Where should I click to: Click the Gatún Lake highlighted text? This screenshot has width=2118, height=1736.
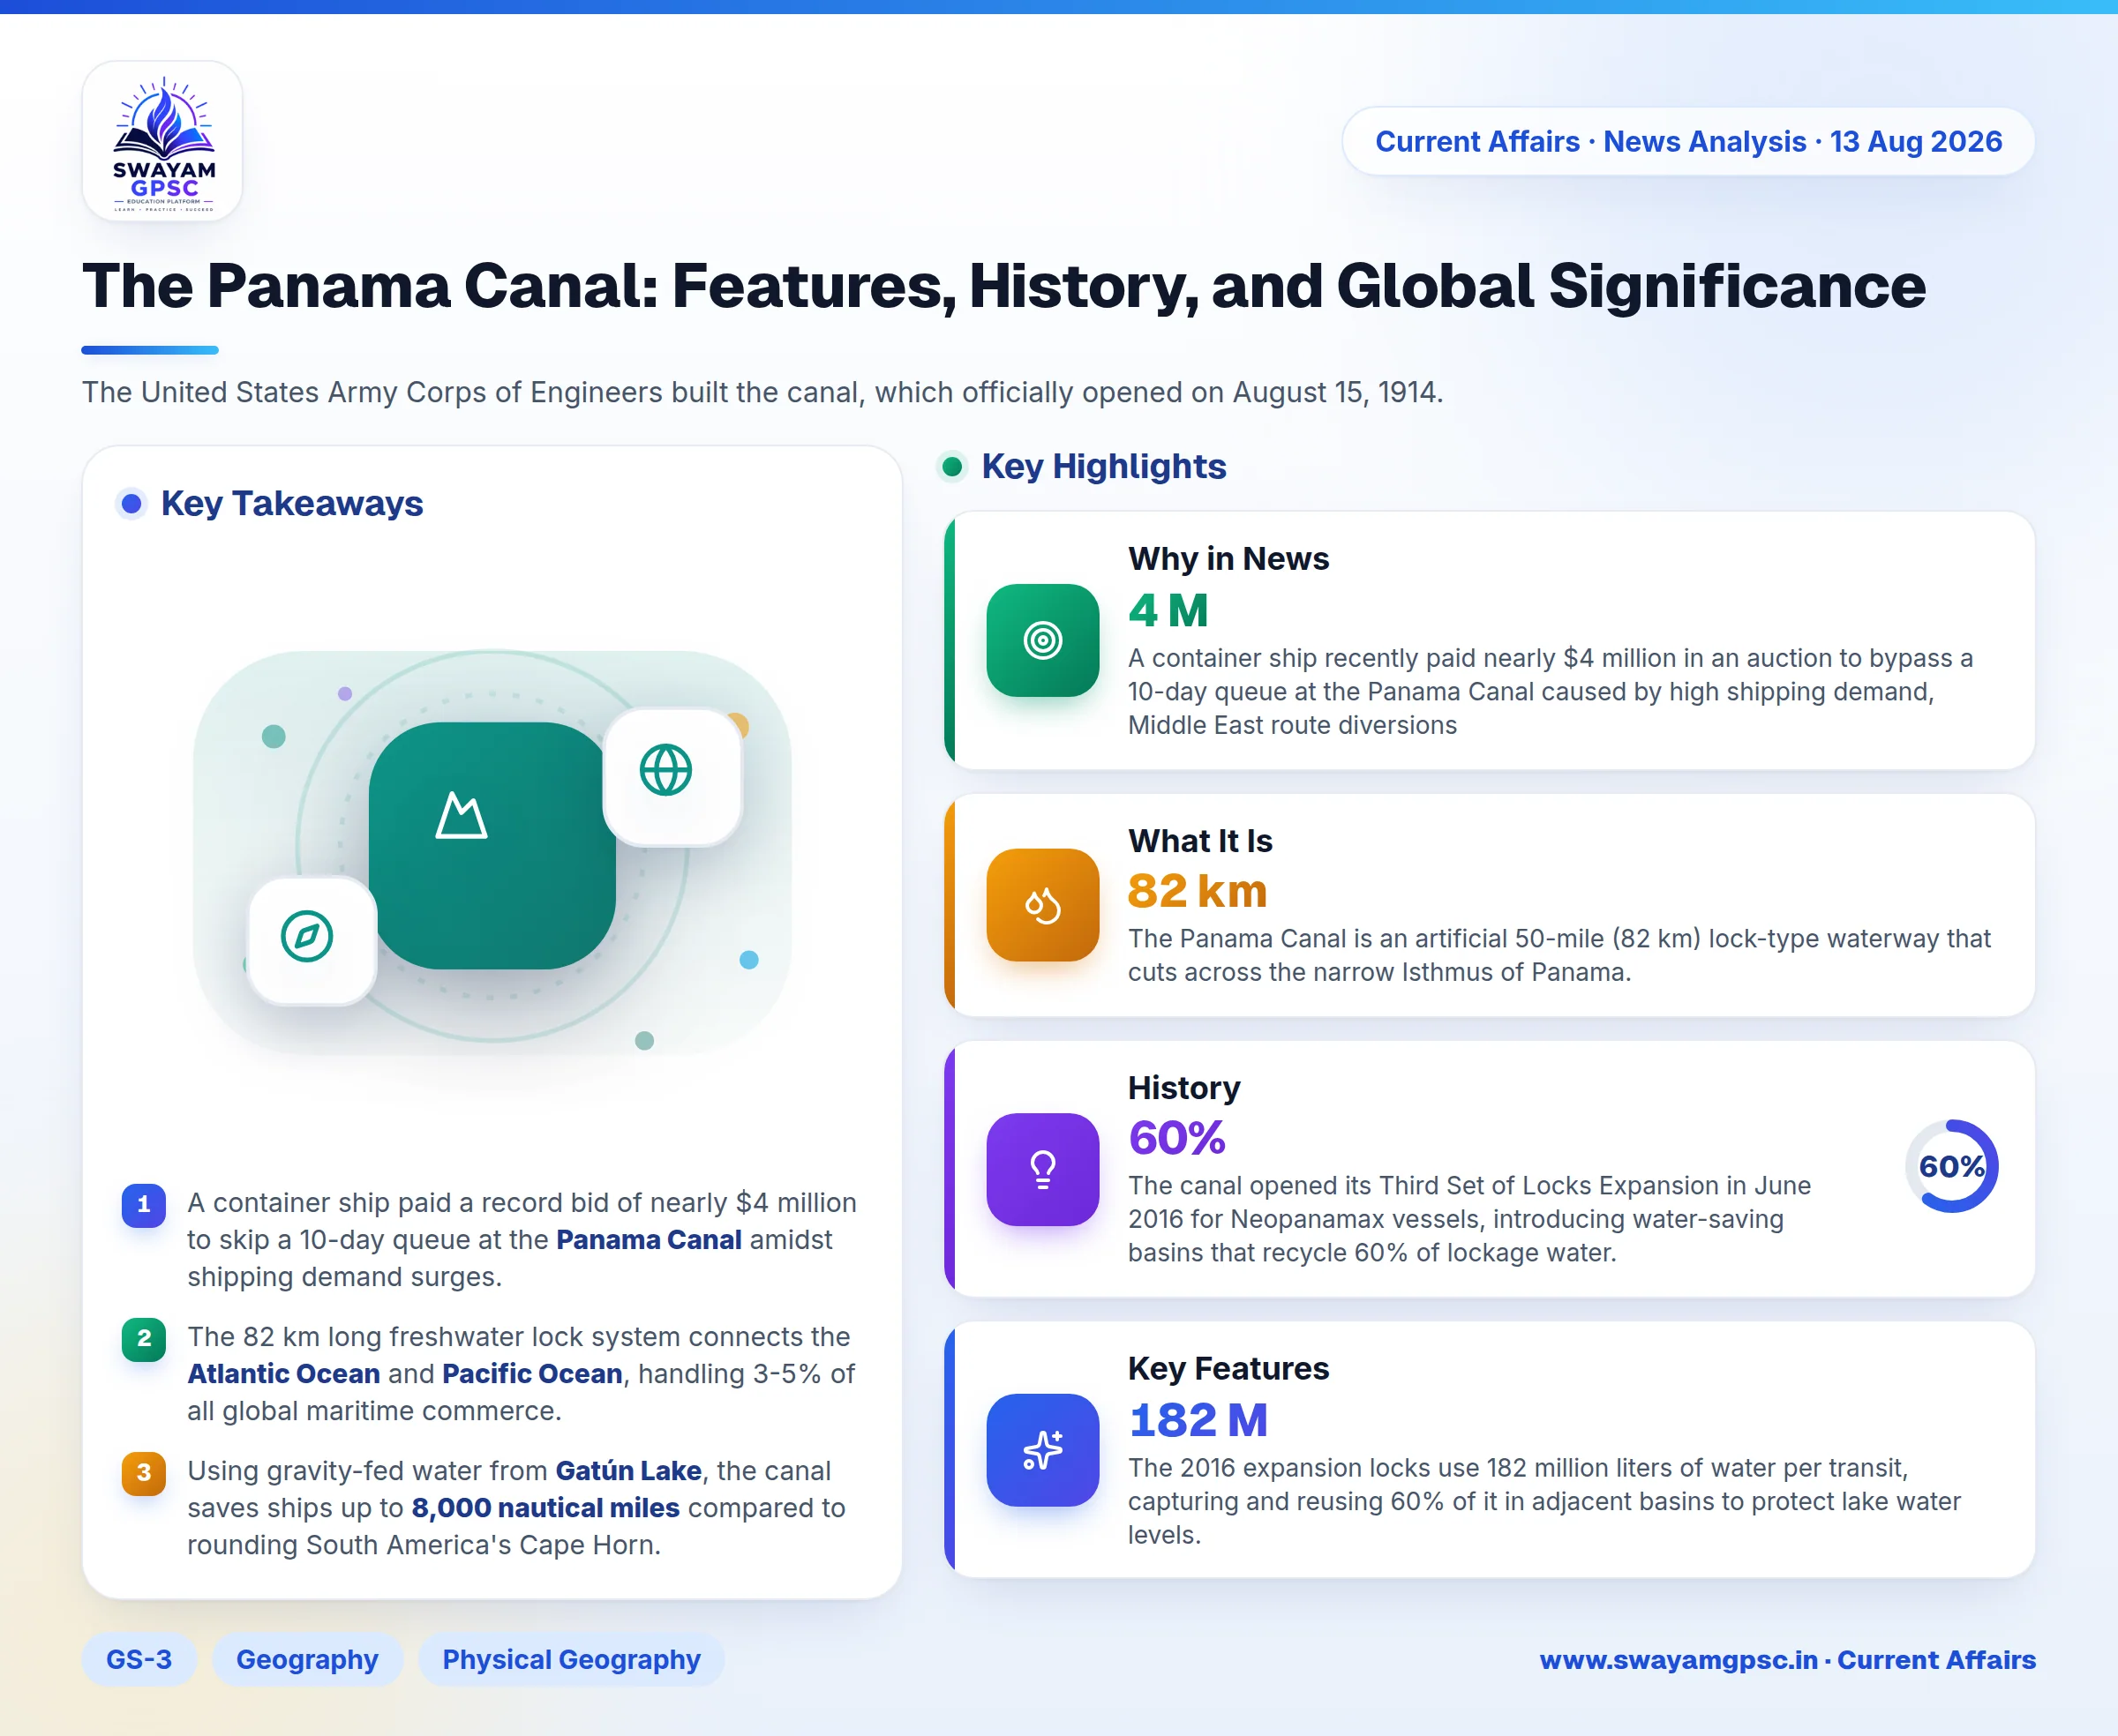[x=628, y=1470]
